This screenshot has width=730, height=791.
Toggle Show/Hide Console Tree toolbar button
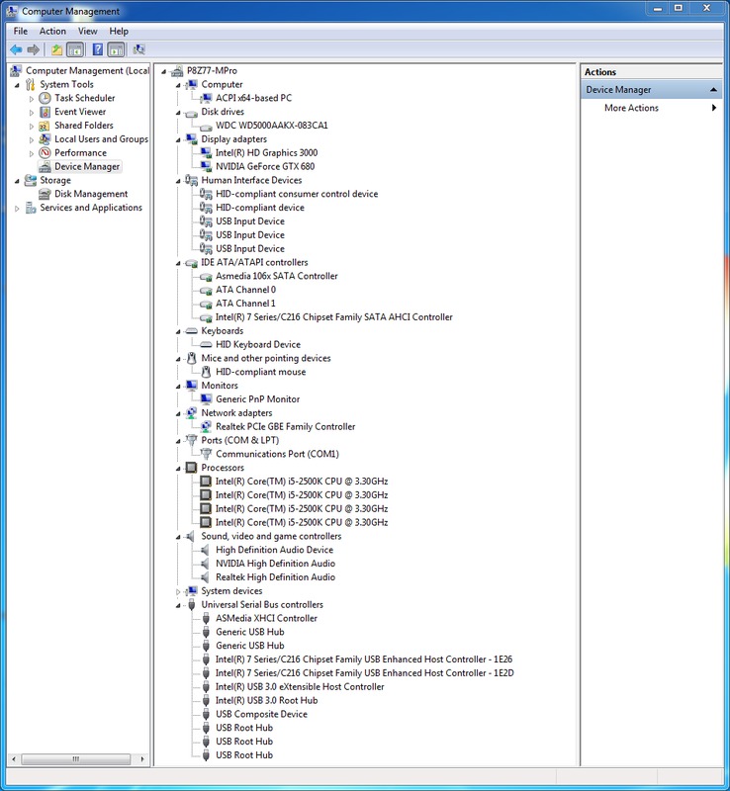[x=75, y=49]
